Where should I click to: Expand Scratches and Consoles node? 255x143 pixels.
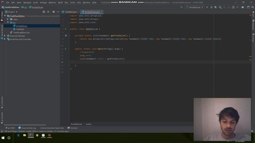tap(5, 39)
